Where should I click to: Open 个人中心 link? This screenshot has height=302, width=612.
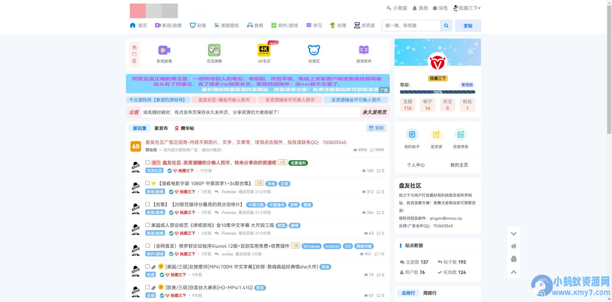(416, 165)
